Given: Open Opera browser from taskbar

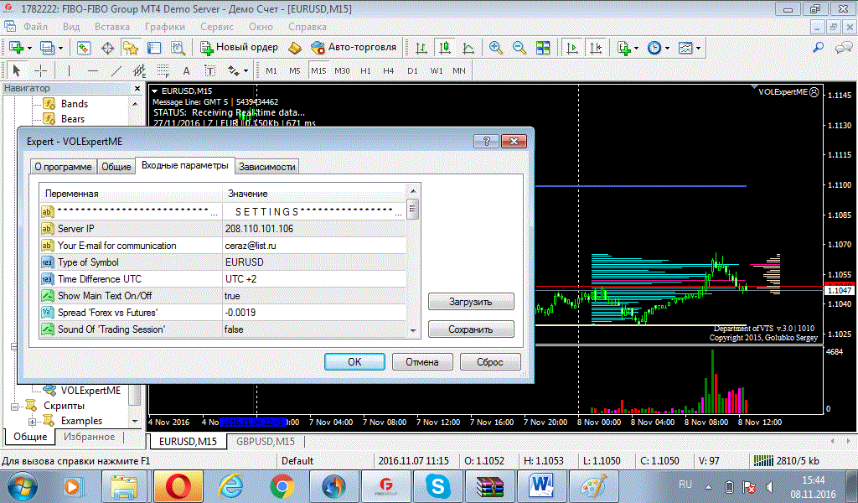Looking at the screenshot, I should pyautogui.click(x=178, y=486).
